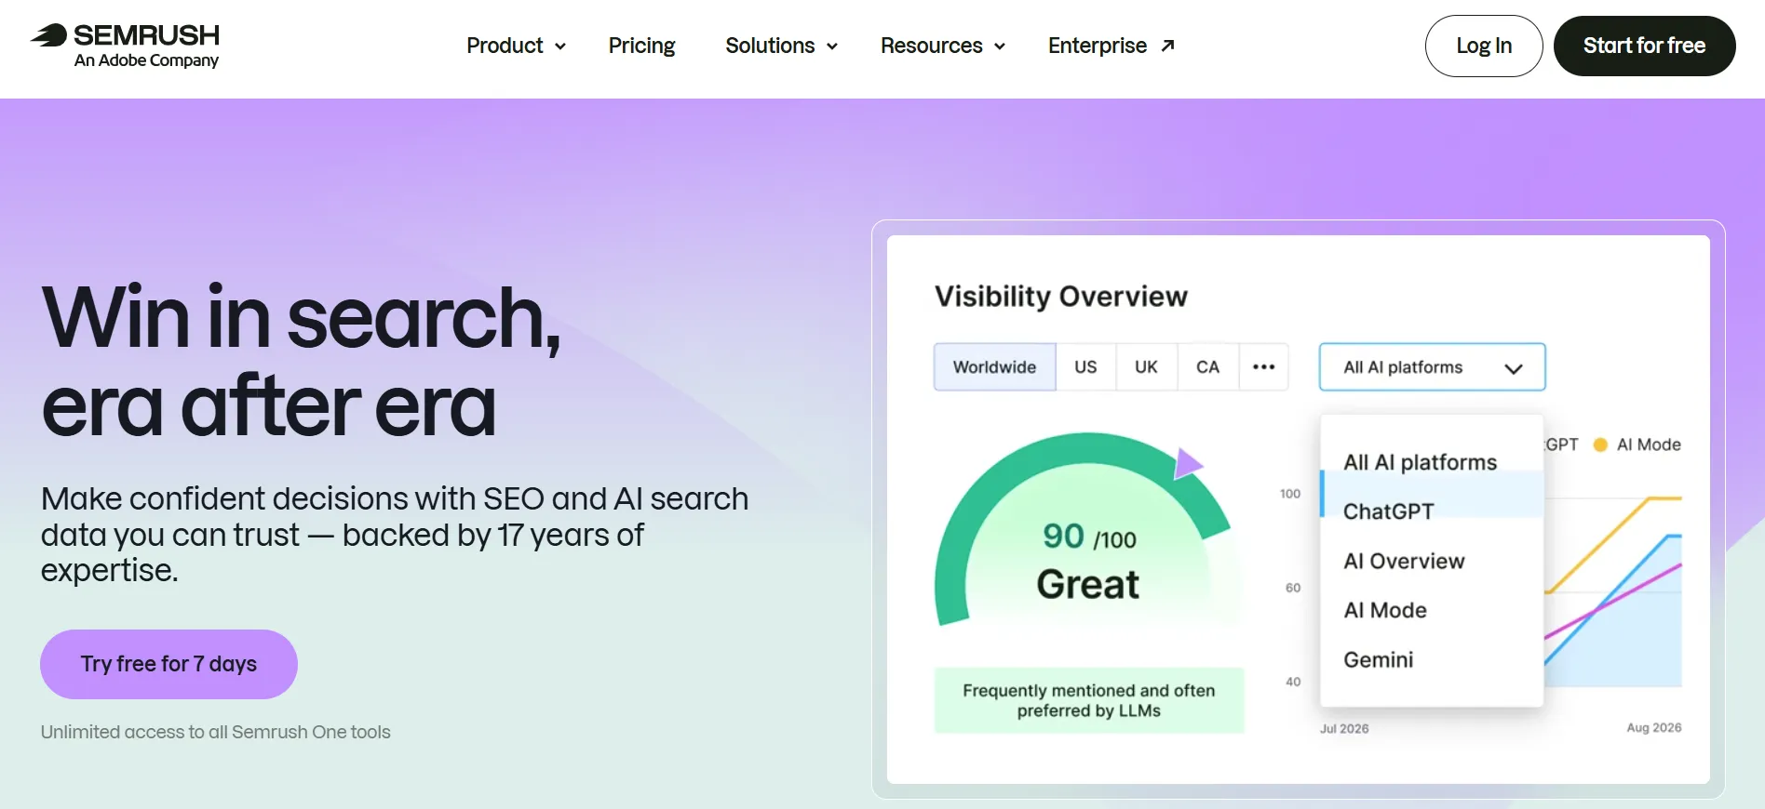
Task: Click the AI Mode yellow legend dot
Action: tap(1600, 444)
